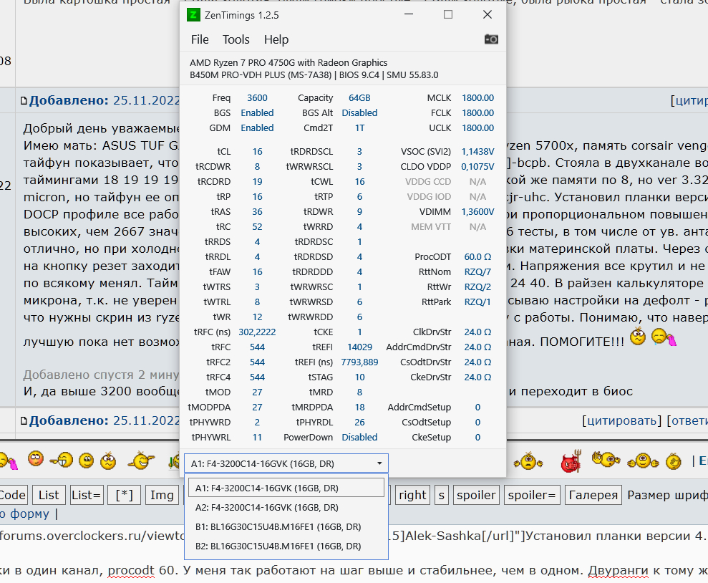Viewport: 708px width, 583px height.
Task: Click the Code BBCode button
Action: point(14,496)
